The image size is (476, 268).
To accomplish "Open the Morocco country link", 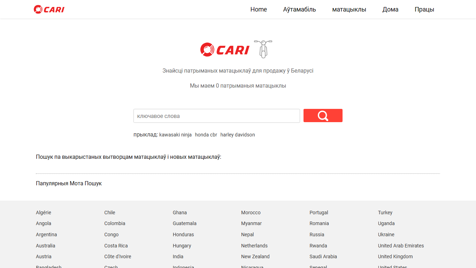I will [x=251, y=213].
